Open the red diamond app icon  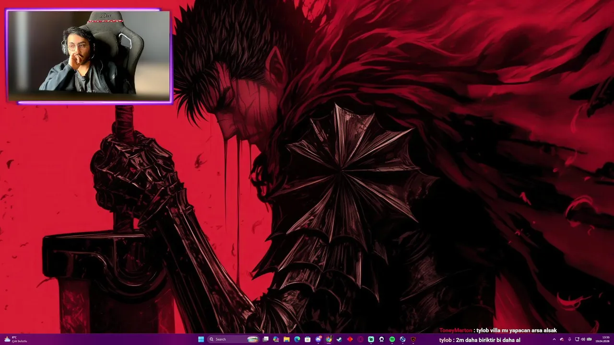[x=350, y=339]
